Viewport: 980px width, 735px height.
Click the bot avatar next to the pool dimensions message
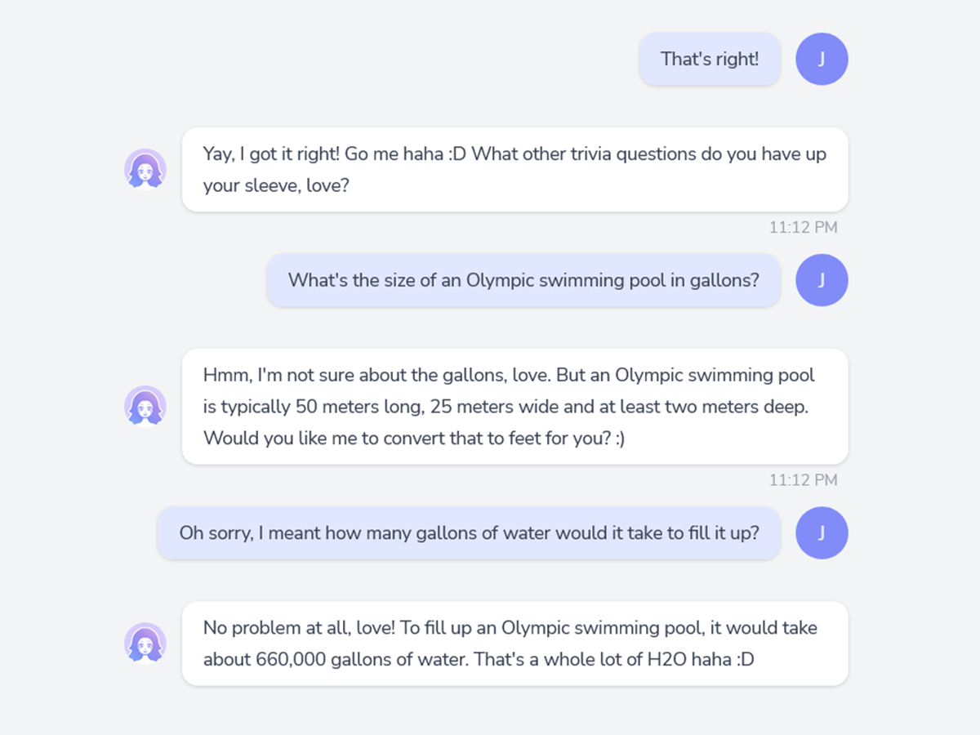pos(145,406)
